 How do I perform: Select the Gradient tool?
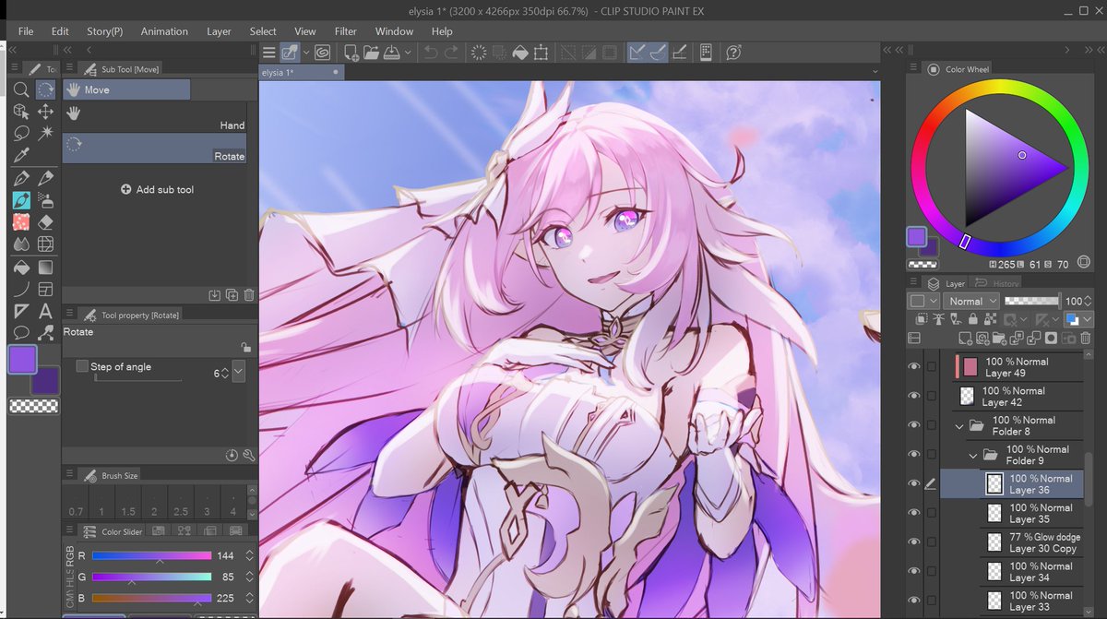(45, 268)
